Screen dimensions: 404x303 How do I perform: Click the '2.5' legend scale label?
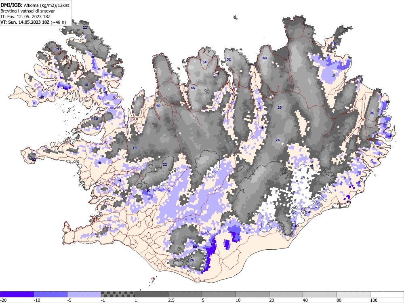[171, 301]
